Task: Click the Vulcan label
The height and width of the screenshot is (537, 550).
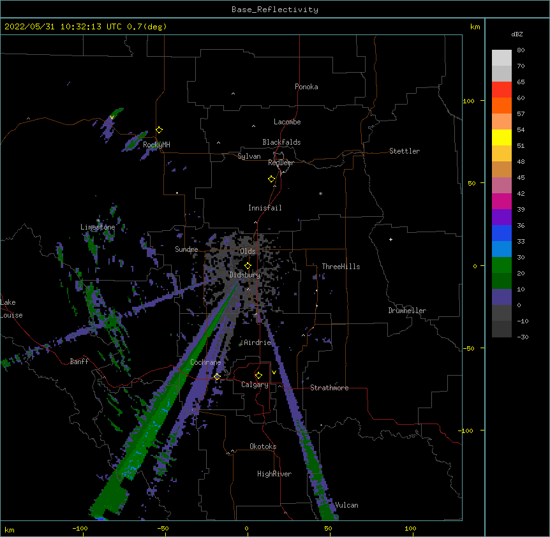Action: point(346,505)
